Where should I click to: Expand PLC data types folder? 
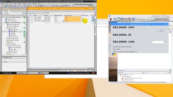click(x=6, y=44)
